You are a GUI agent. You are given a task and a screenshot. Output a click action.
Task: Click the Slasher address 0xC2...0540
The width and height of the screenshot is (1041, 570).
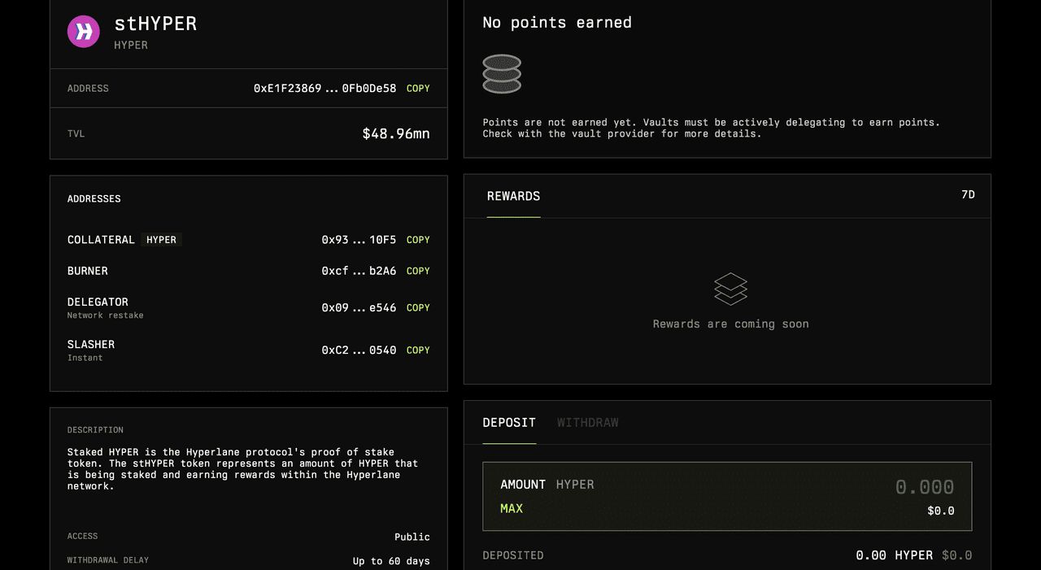coord(359,350)
